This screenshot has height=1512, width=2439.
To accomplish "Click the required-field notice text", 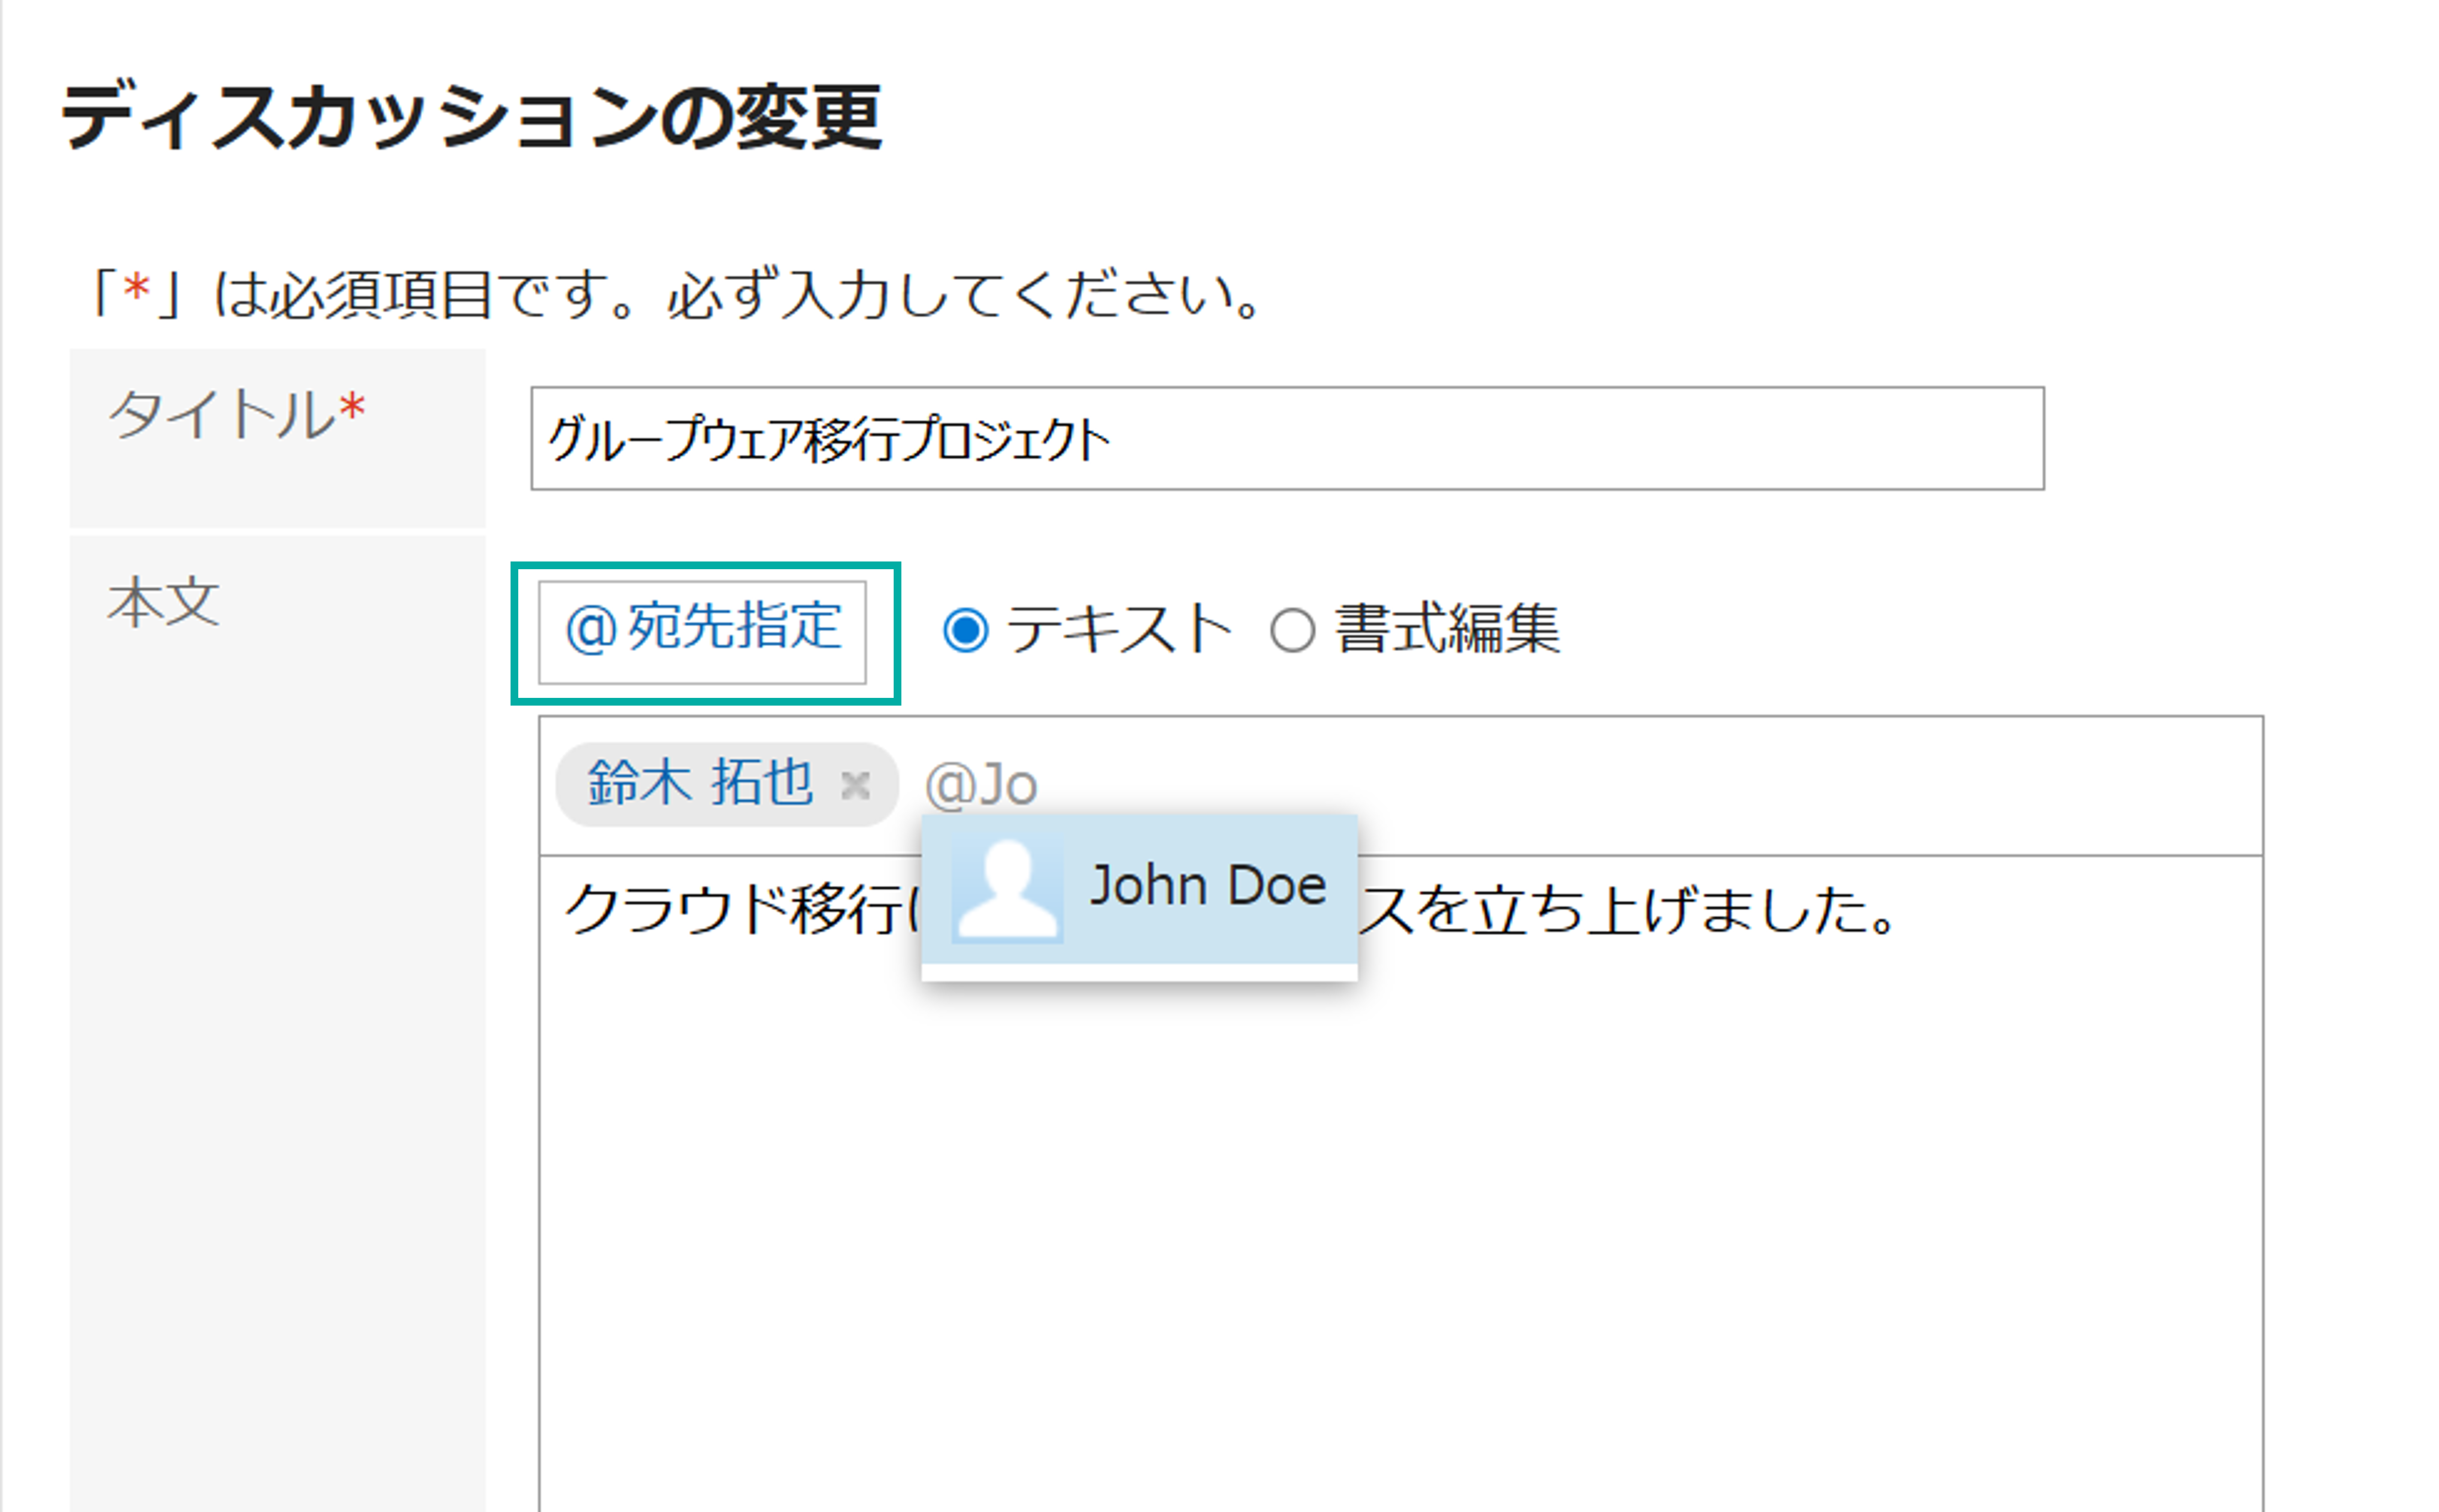I will (x=675, y=295).
